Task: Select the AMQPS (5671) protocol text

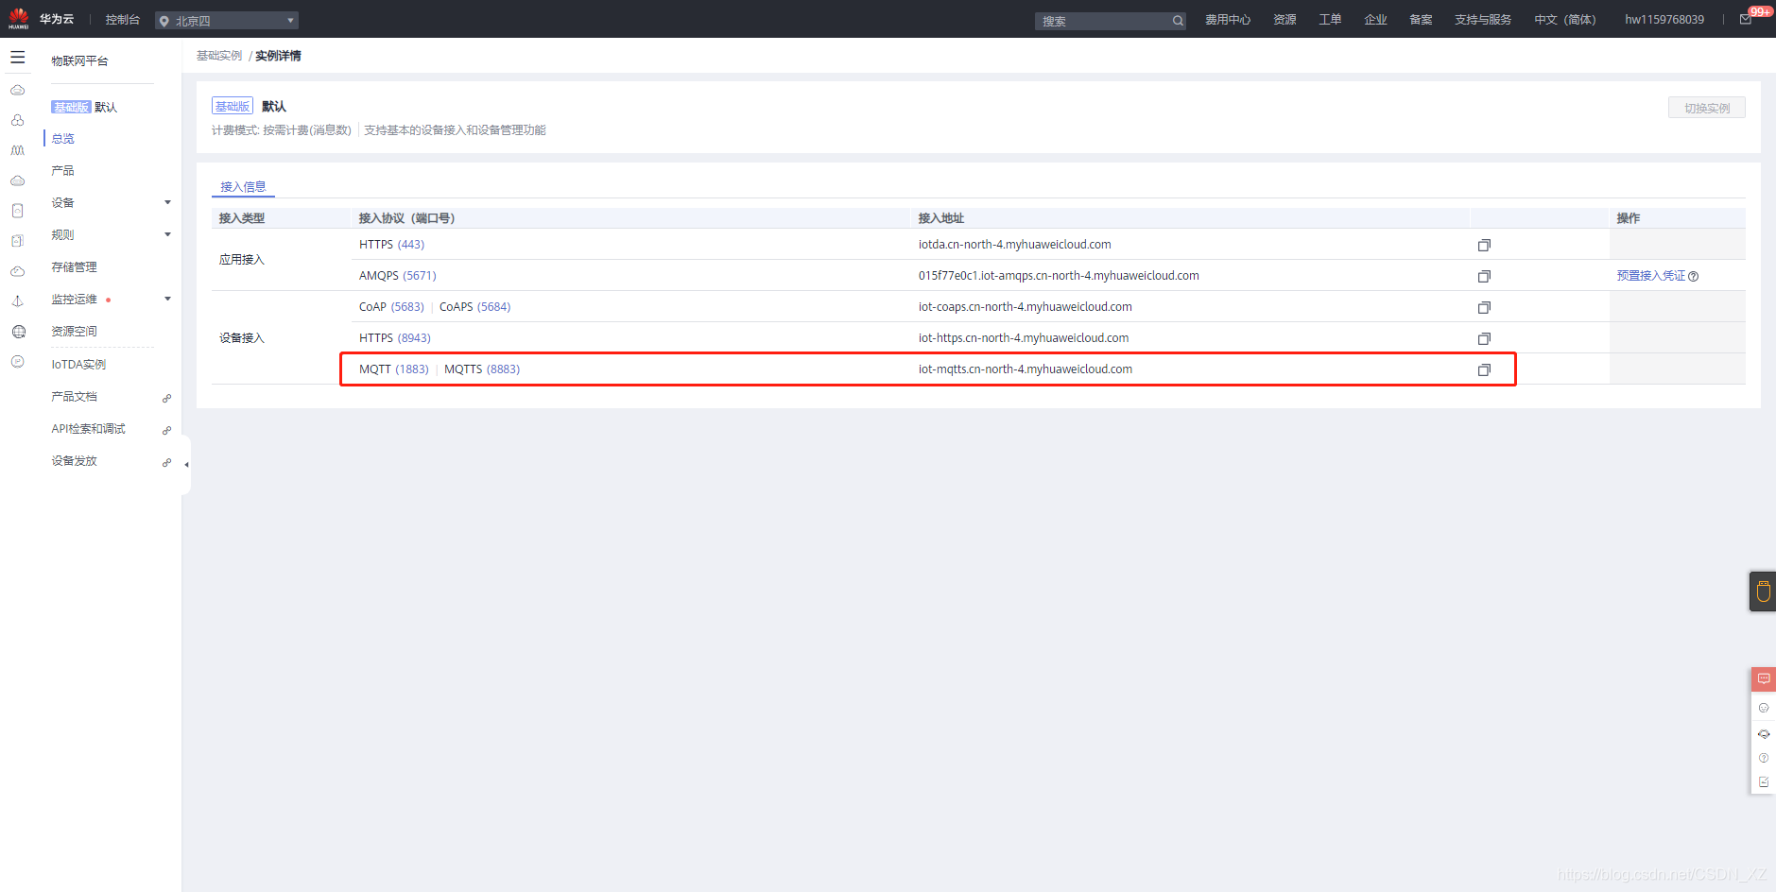Action: pyautogui.click(x=398, y=276)
